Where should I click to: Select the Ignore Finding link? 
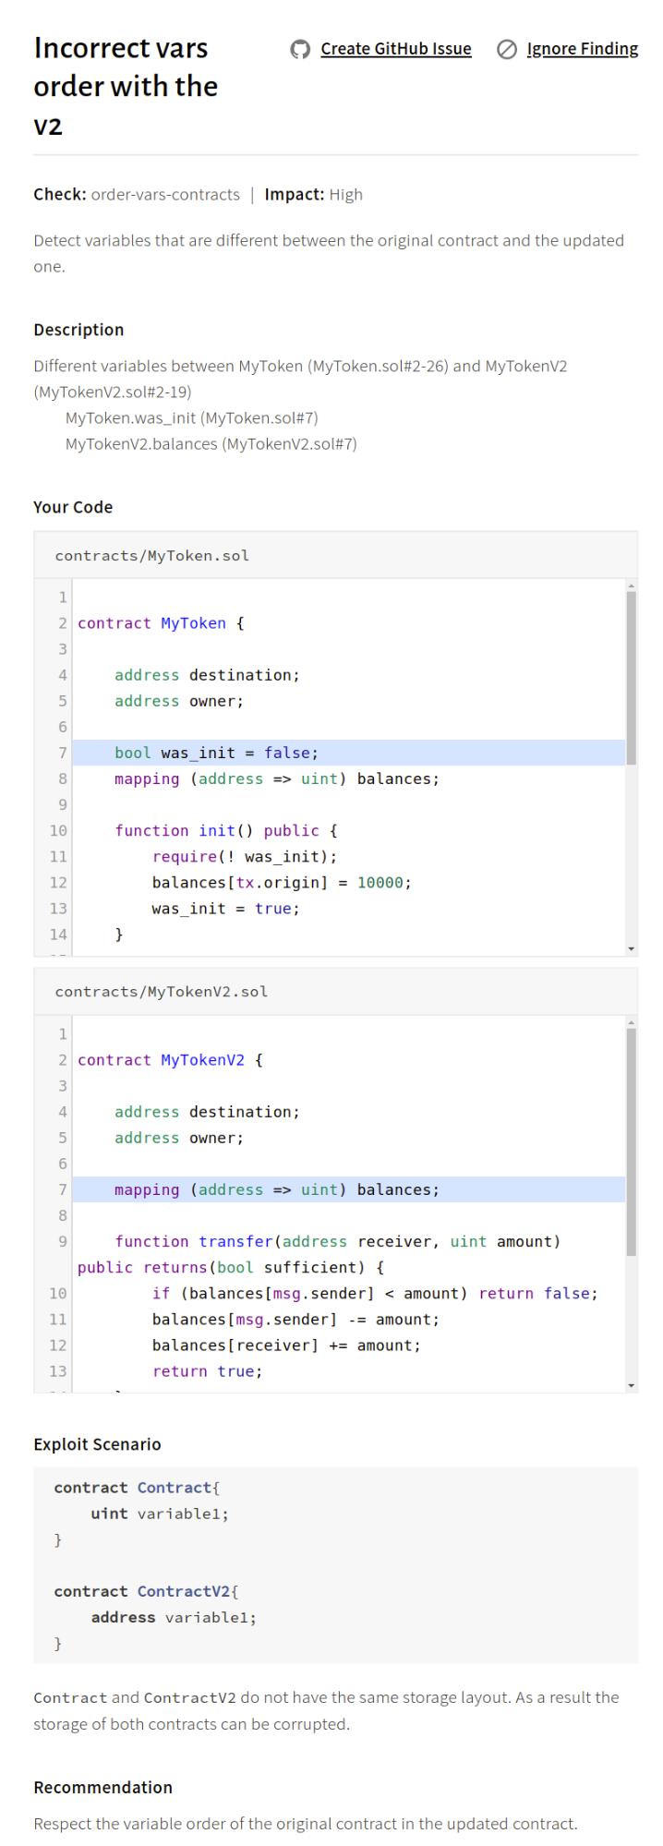[x=582, y=49]
